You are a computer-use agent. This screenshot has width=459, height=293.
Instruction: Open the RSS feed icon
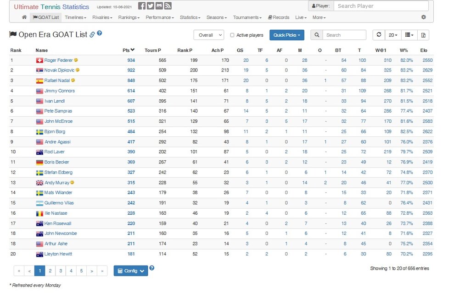pos(168,6)
